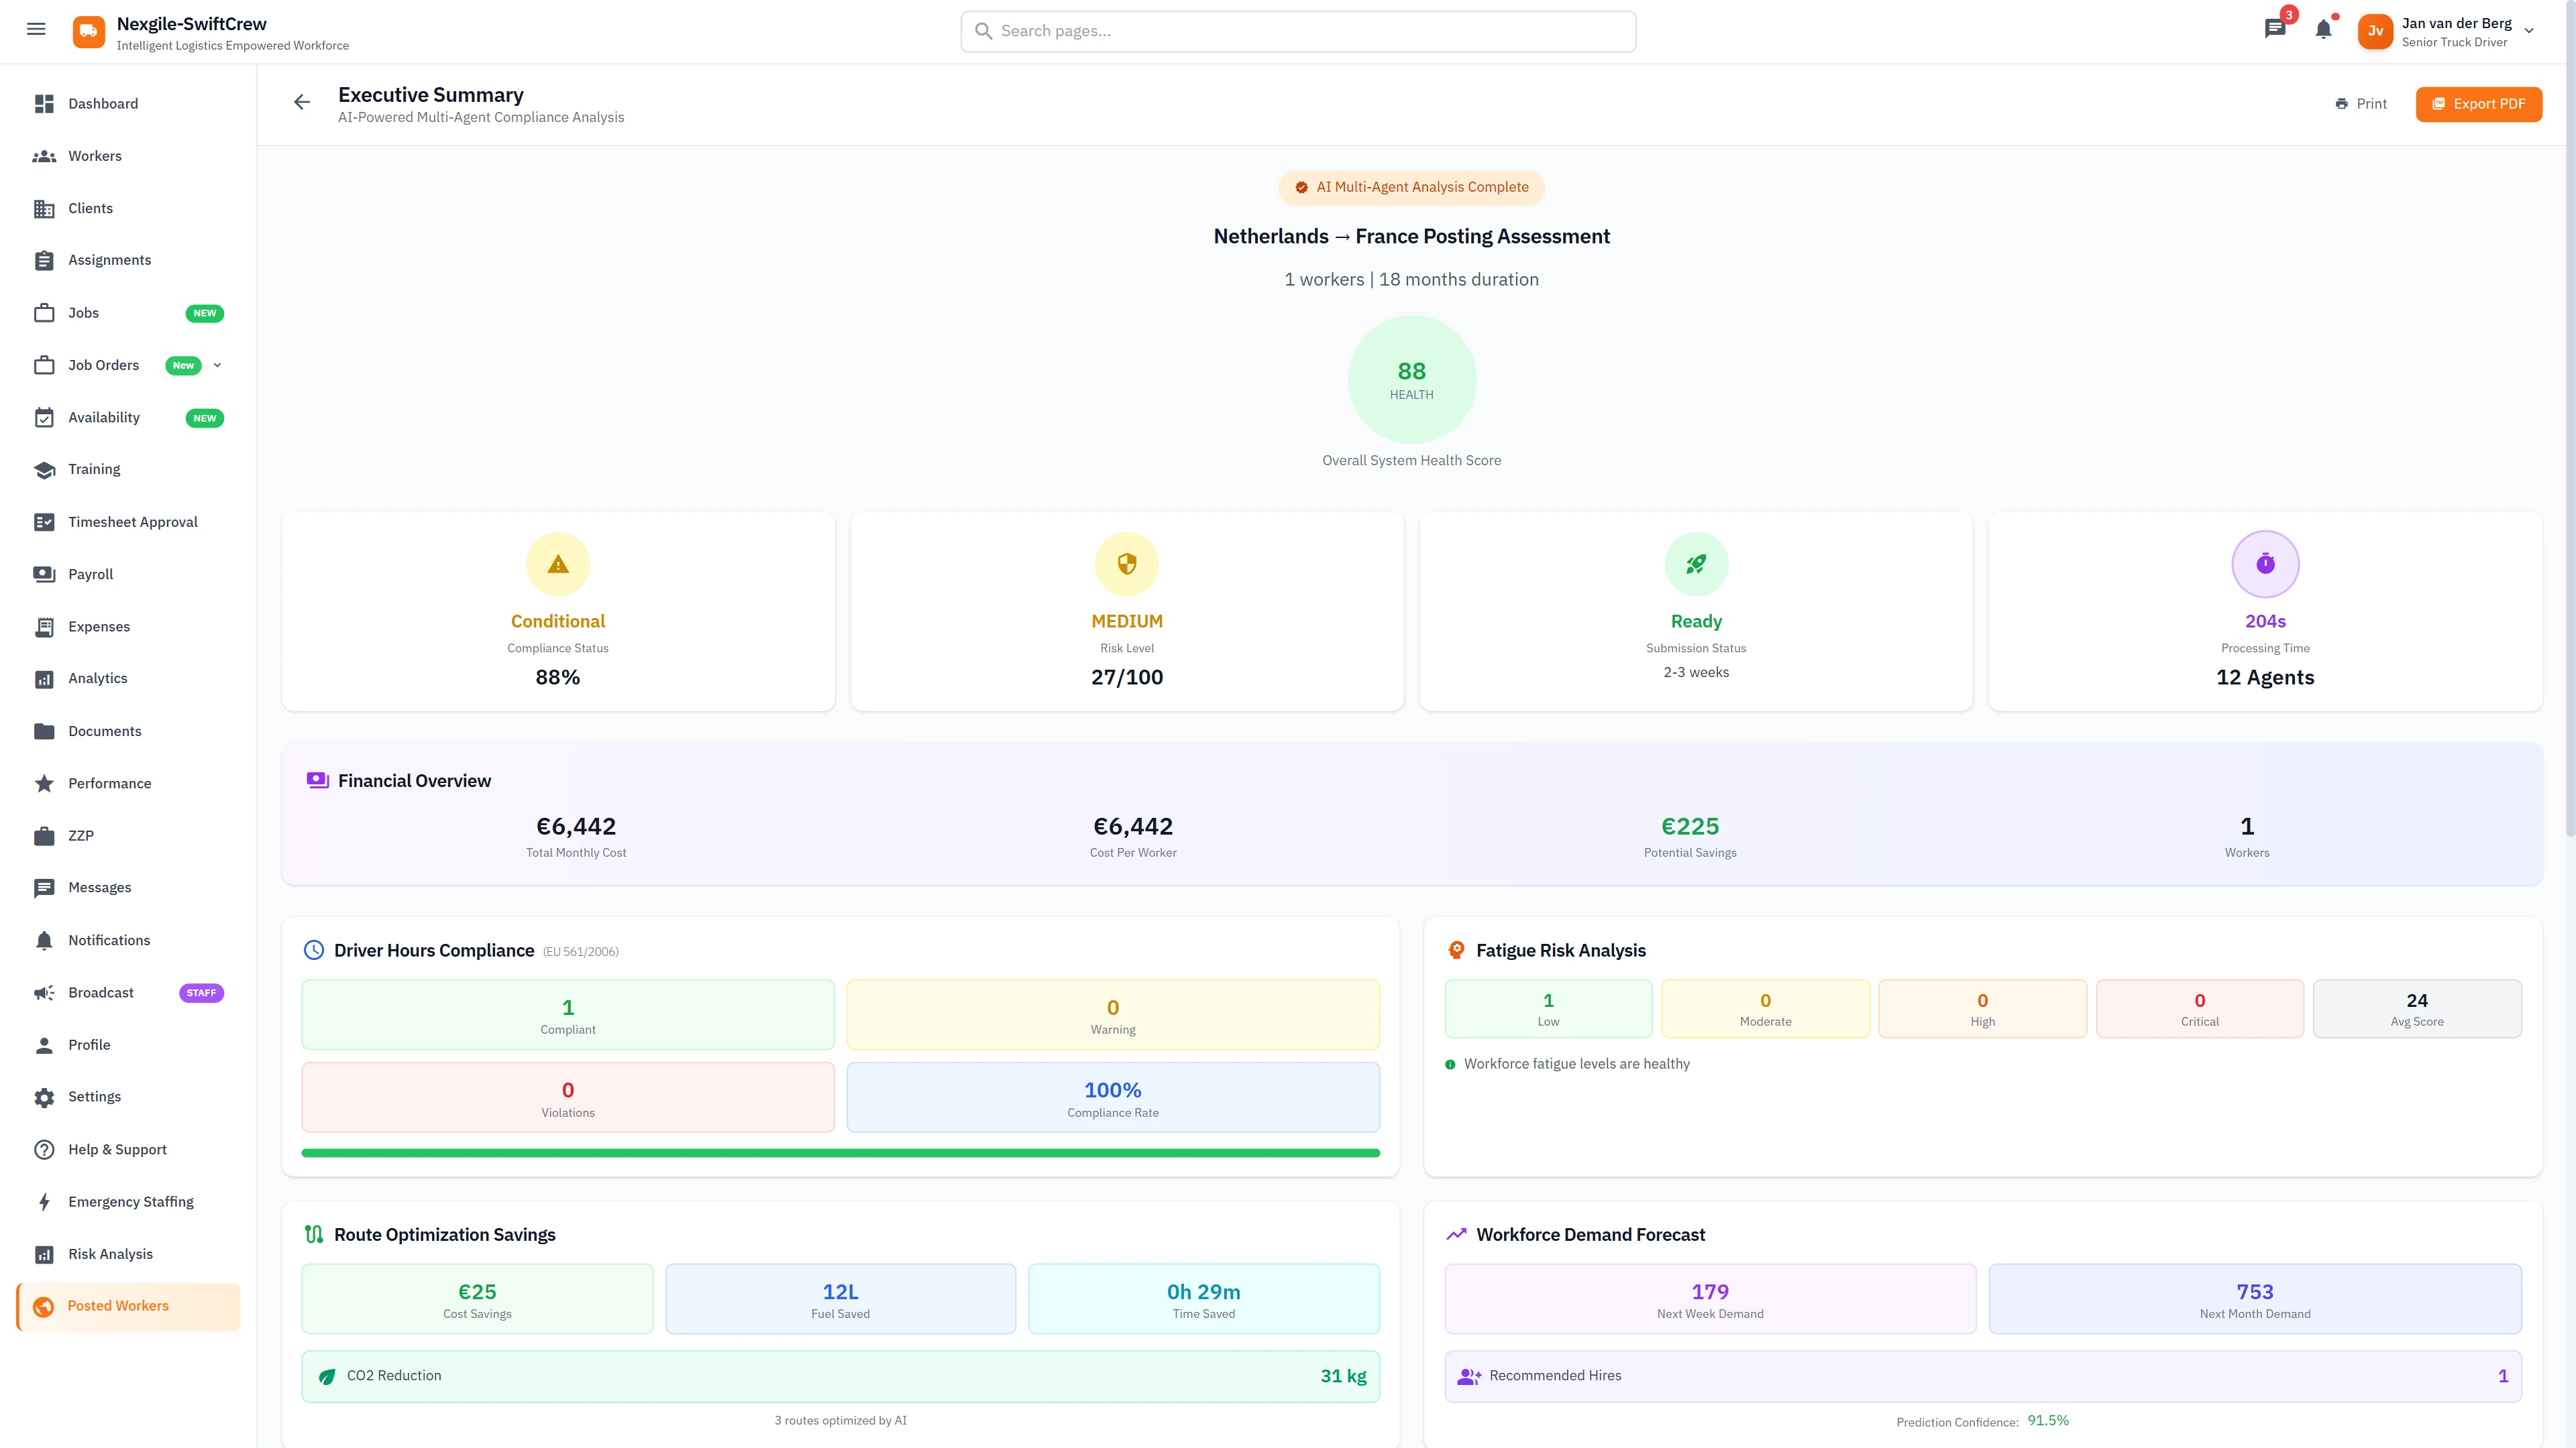Click the Print button
The width and height of the screenshot is (2576, 1448).
point(2361,104)
